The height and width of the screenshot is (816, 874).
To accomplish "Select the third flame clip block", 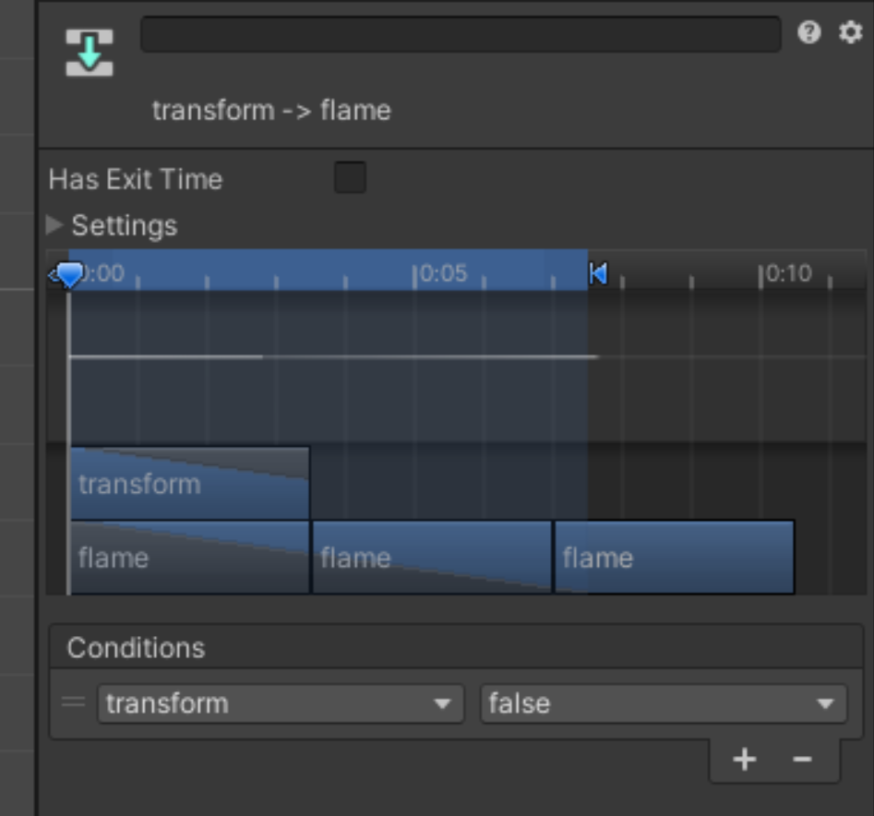I will click(675, 558).
